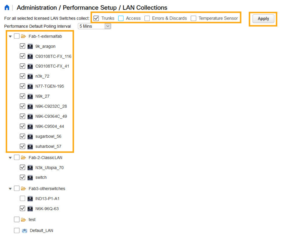Collapse the Fab3-otherswitches tree branch
This screenshot has height=237, width=281.
click(10, 188)
